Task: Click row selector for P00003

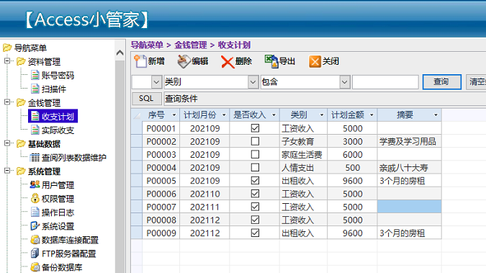Action: click(137, 154)
